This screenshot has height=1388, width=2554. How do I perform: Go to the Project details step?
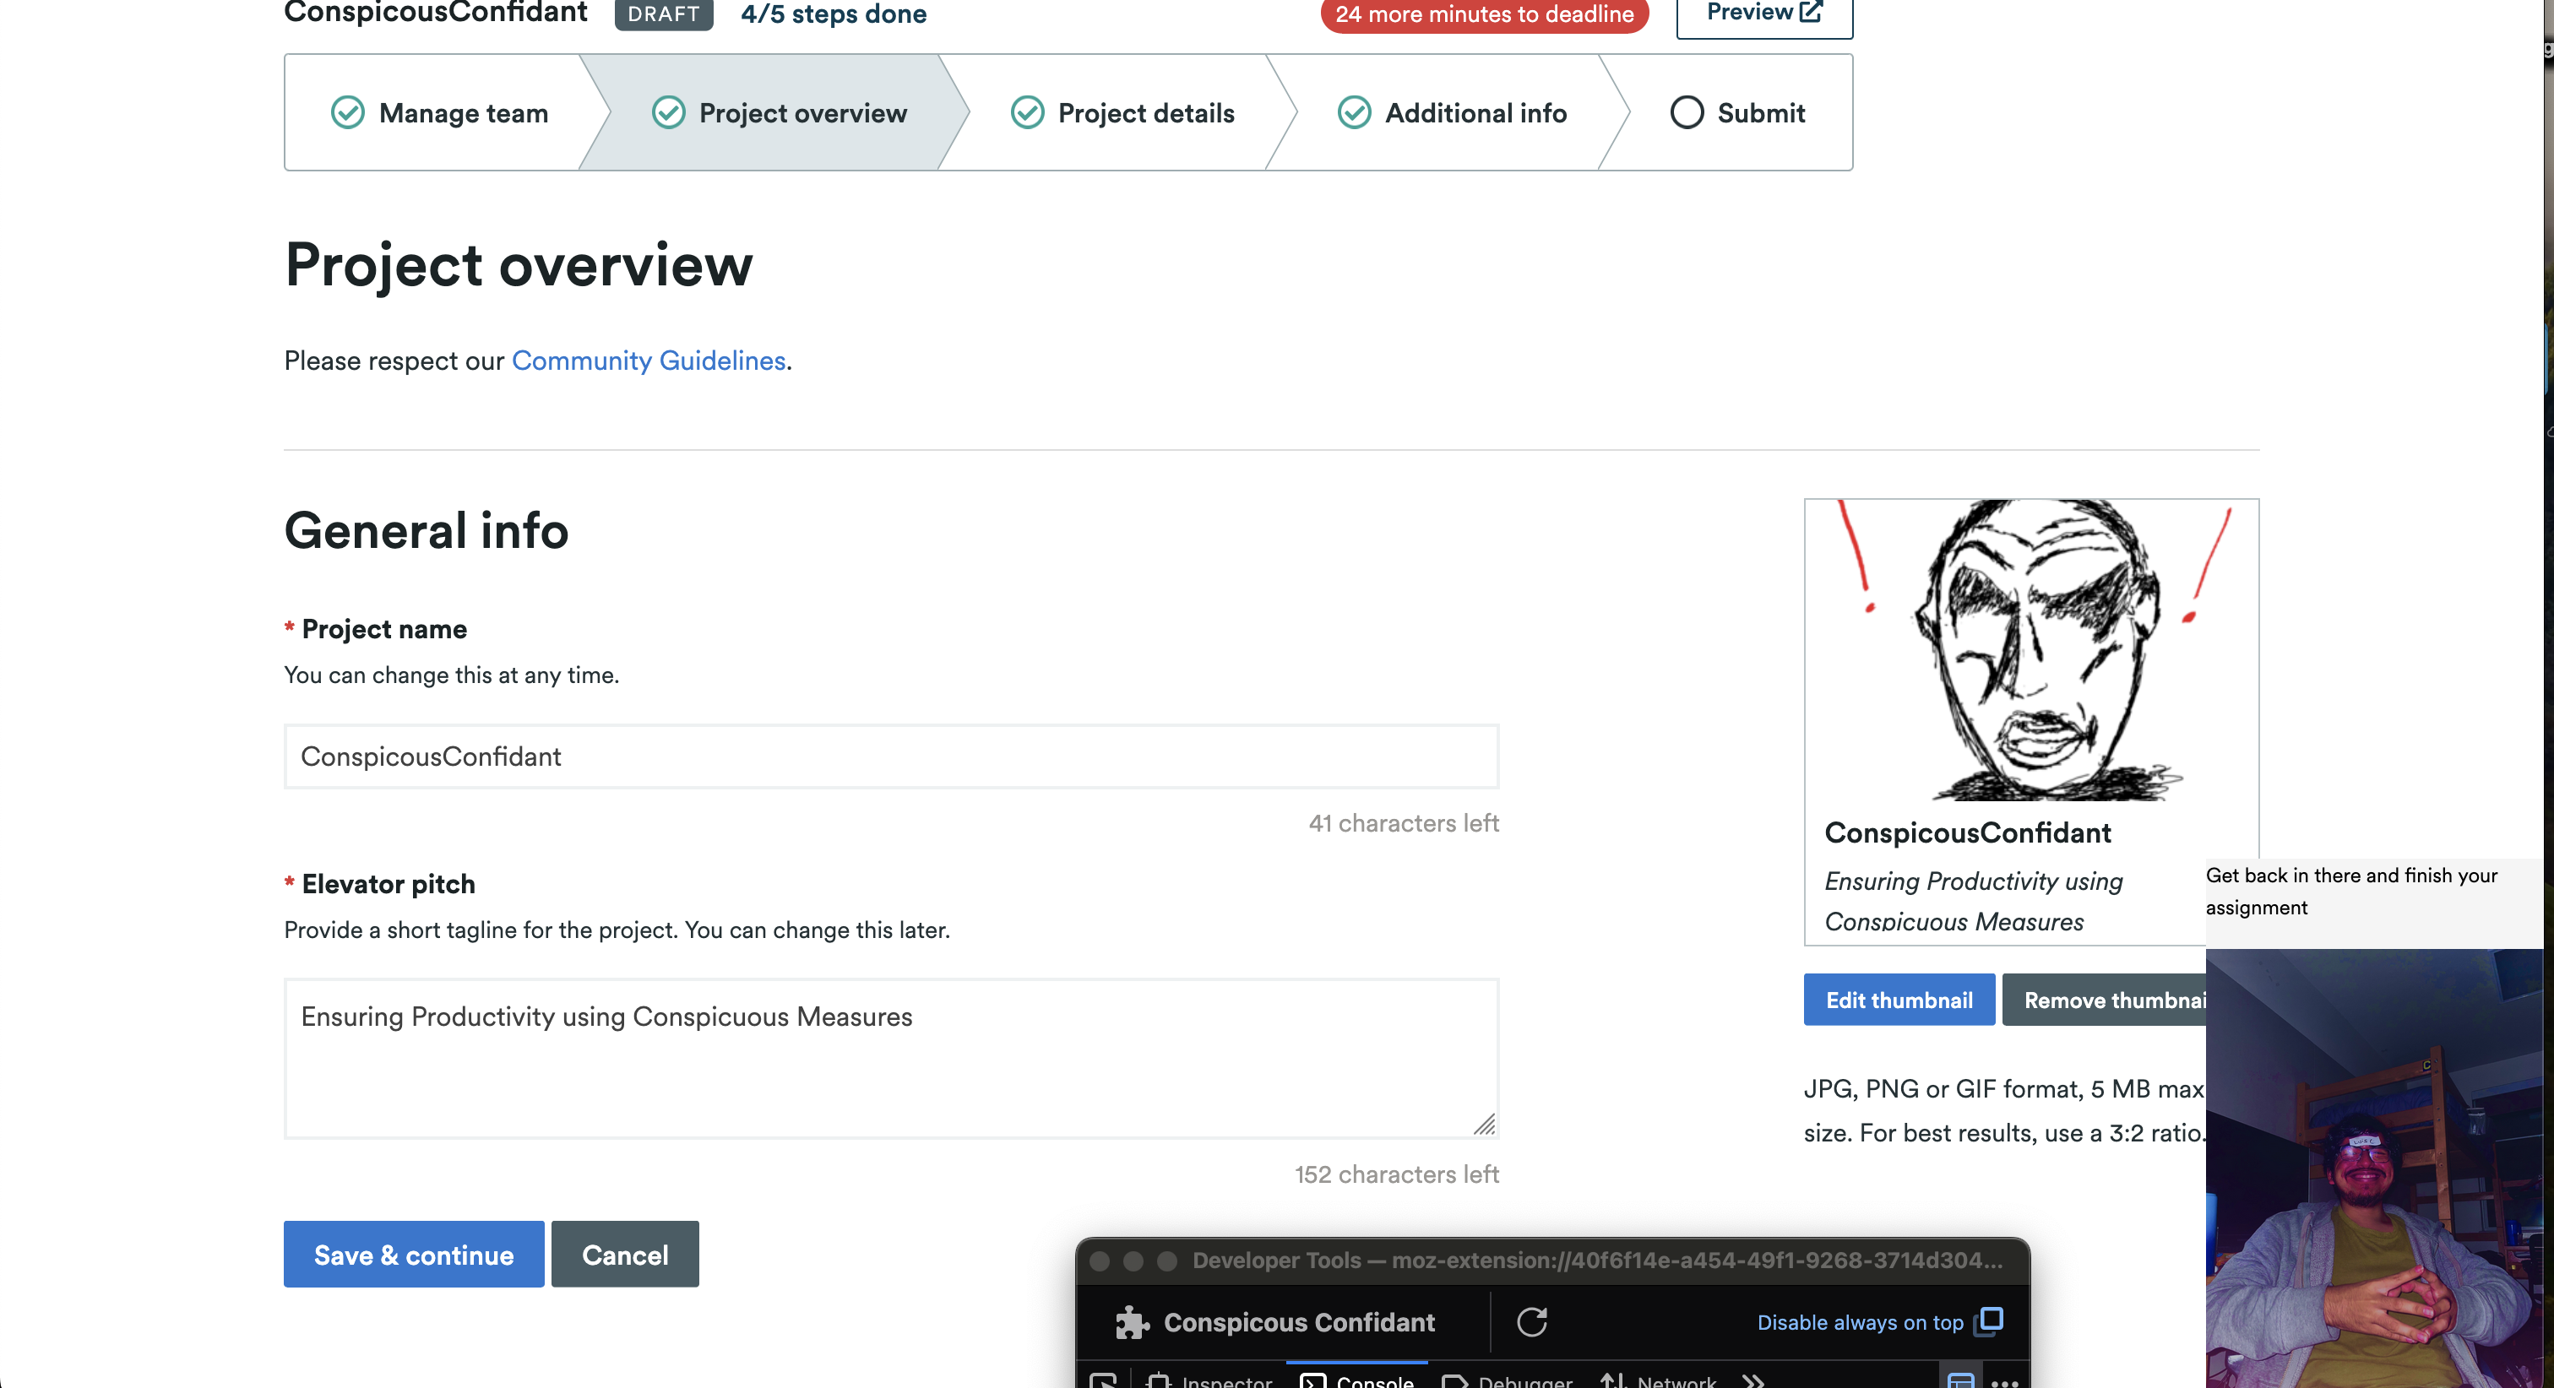[1145, 113]
